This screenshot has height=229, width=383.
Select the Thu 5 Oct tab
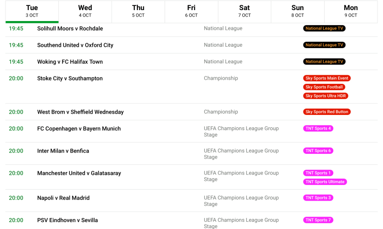click(138, 11)
